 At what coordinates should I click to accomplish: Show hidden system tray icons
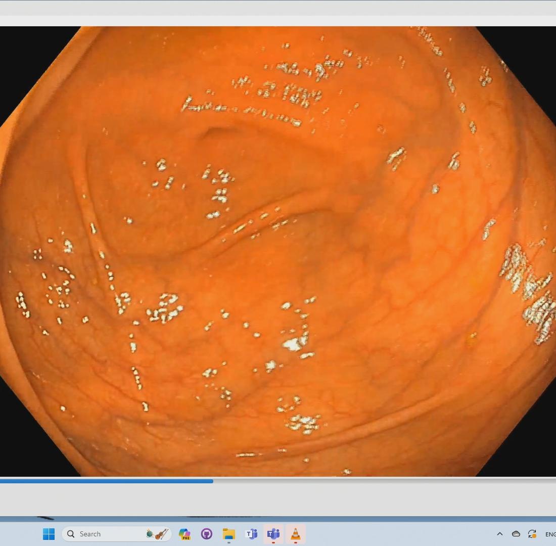[500, 534]
